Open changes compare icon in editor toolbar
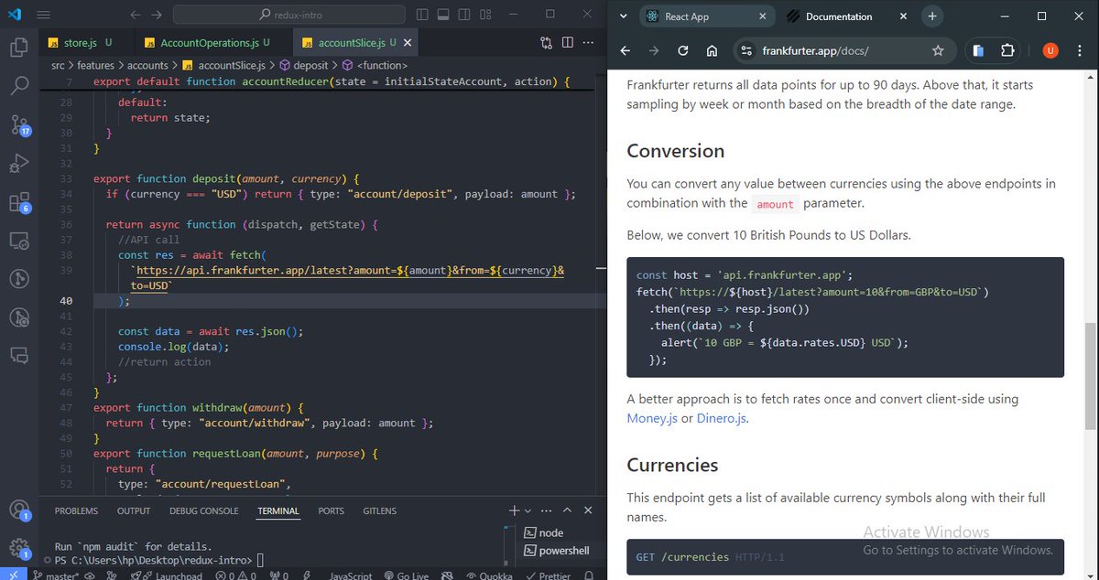The image size is (1099, 580). 547,43
